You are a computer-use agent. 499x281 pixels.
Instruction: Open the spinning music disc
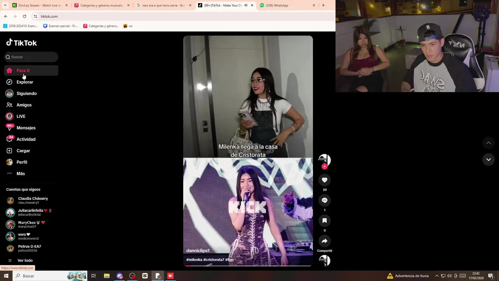(324, 260)
